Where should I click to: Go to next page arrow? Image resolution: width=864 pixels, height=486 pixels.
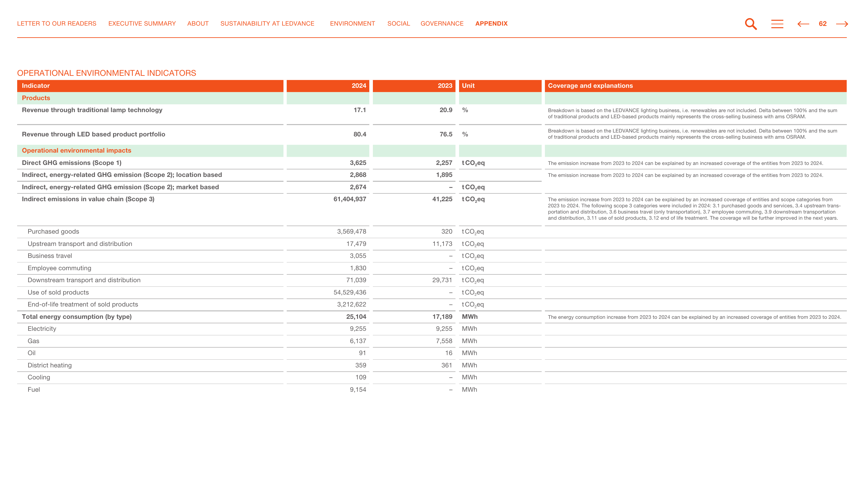842,24
